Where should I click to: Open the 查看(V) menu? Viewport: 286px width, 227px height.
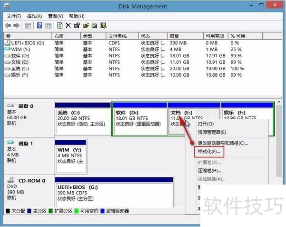click(56, 16)
